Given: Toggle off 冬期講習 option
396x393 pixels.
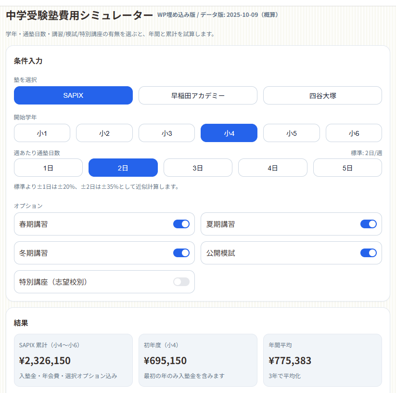Looking at the screenshot, I should (181, 253).
